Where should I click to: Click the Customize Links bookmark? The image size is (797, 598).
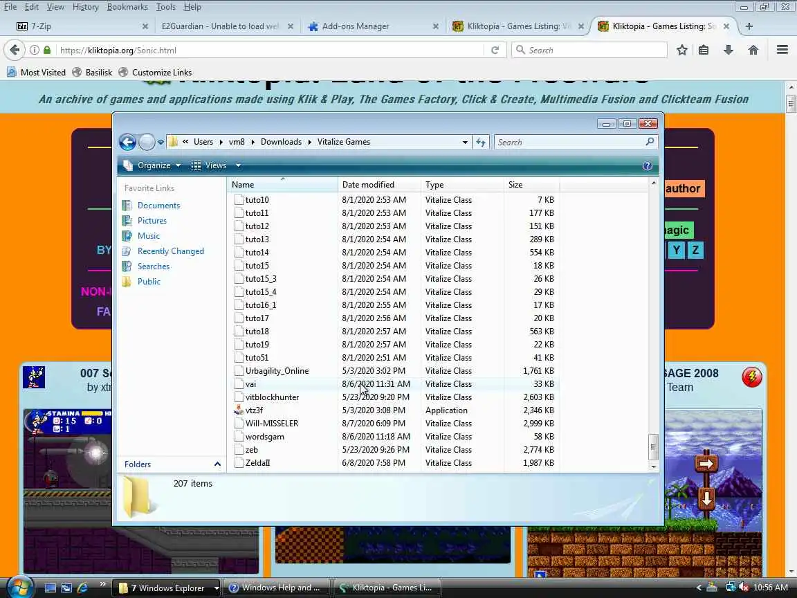click(x=155, y=72)
